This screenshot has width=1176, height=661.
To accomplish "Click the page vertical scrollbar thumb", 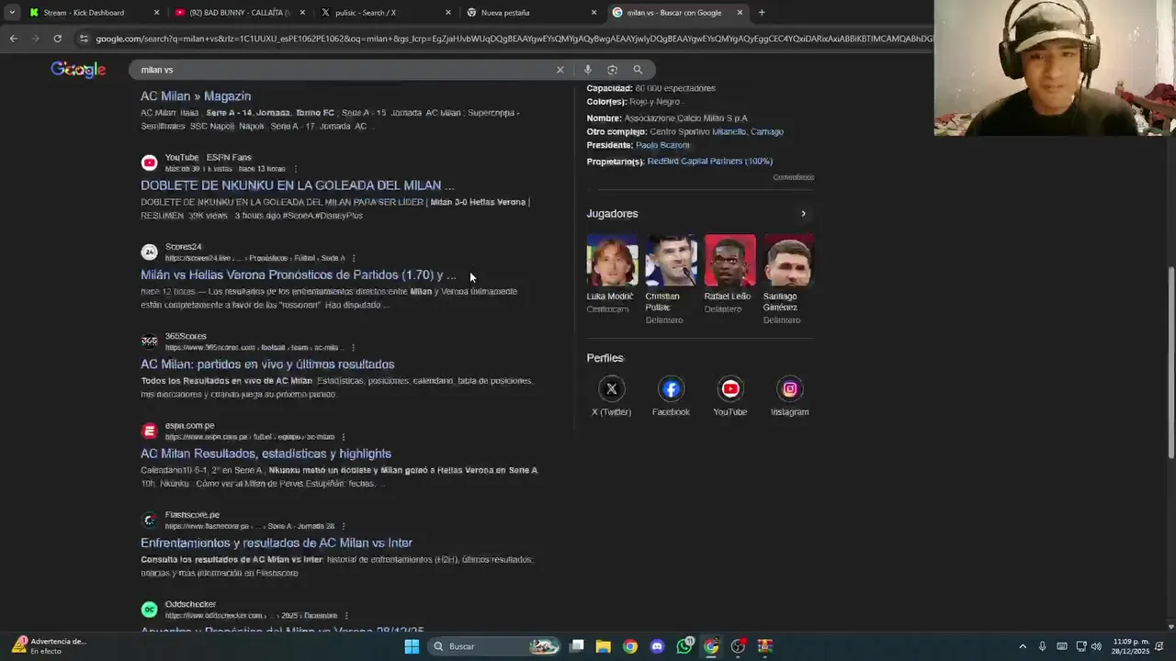I will (1170, 363).
